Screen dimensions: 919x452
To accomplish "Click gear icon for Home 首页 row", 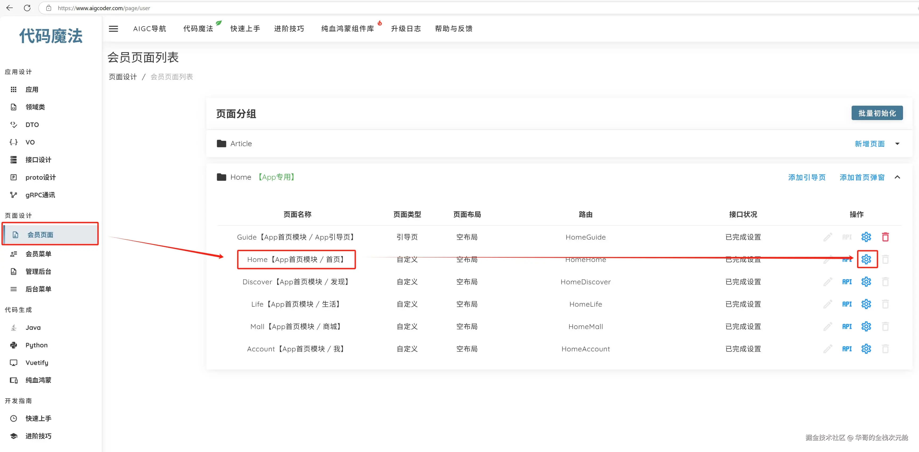I will (x=866, y=259).
